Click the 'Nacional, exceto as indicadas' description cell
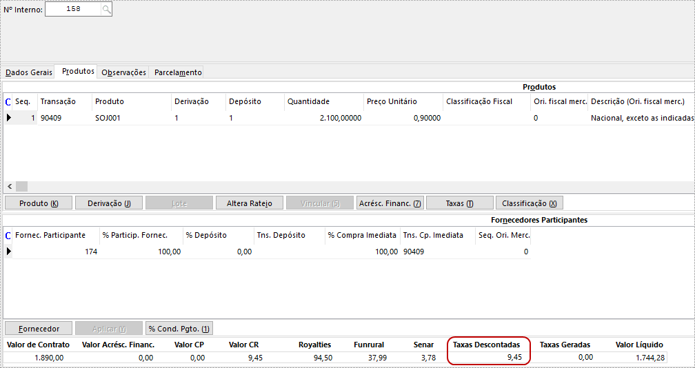695x368 pixels. coord(641,119)
